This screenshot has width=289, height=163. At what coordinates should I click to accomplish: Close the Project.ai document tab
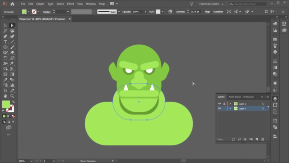70,19
